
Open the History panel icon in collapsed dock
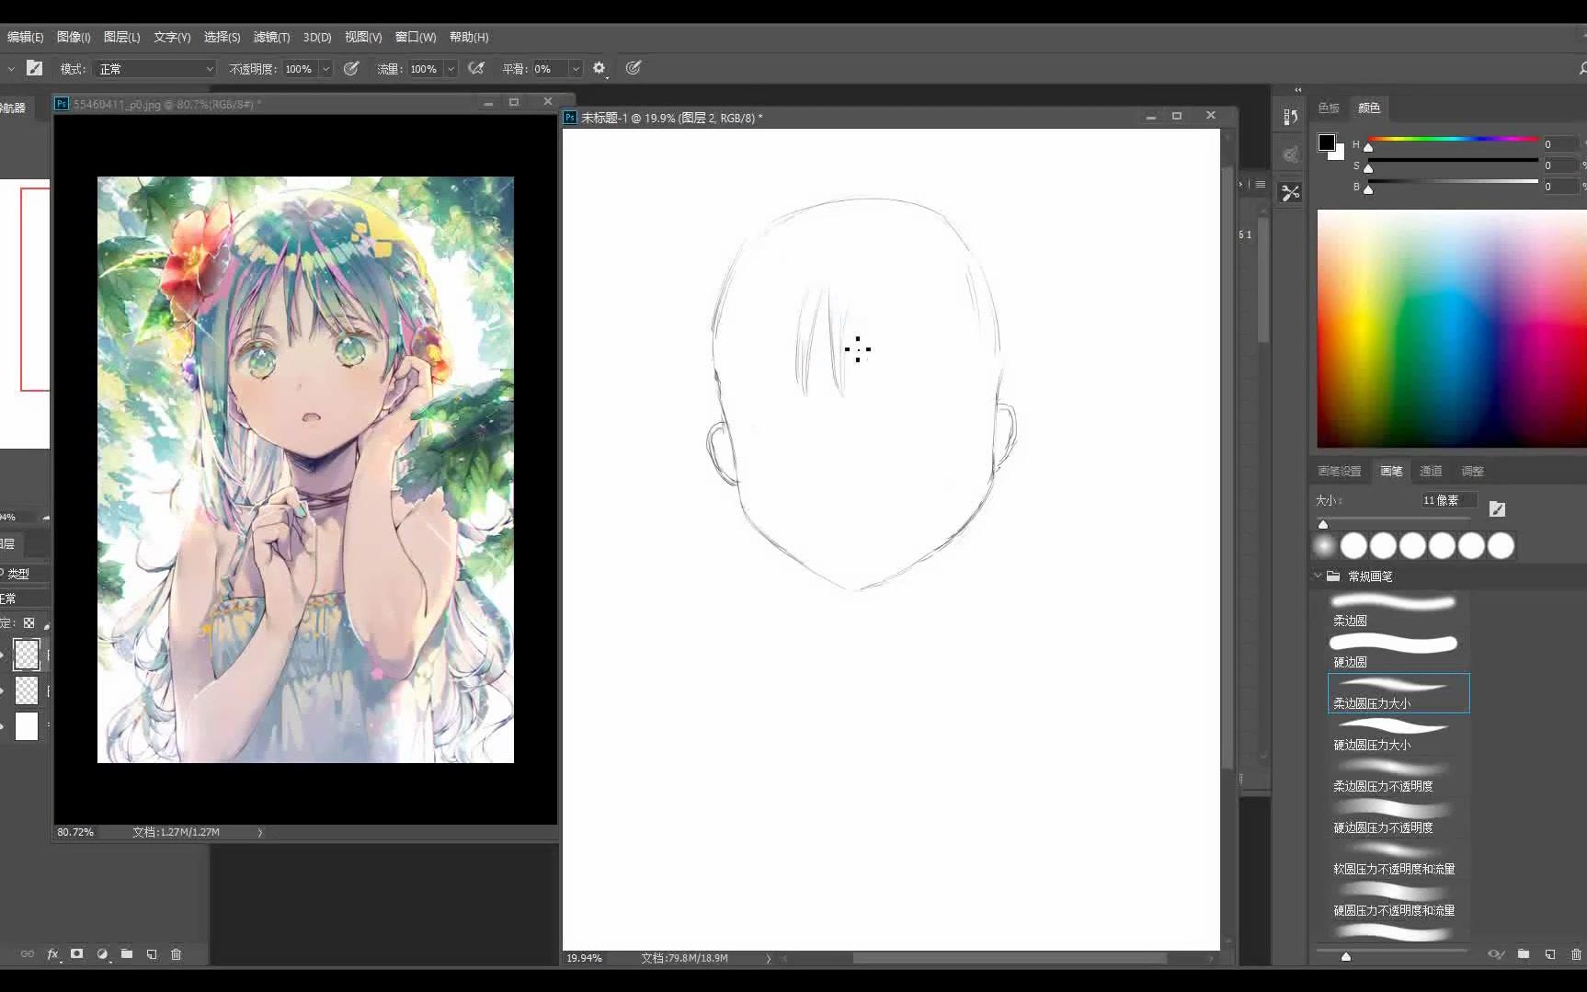pyautogui.click(x=1291, y=117)
